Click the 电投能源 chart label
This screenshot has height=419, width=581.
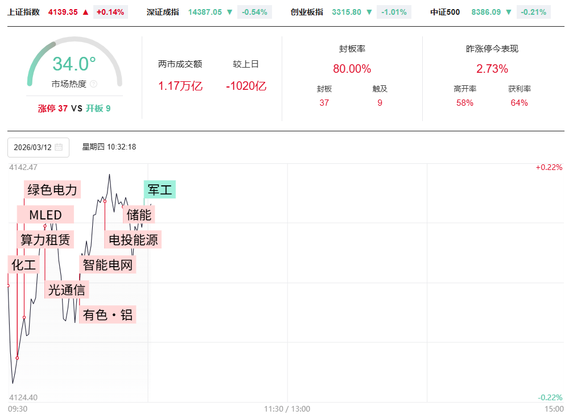(133, 239)
